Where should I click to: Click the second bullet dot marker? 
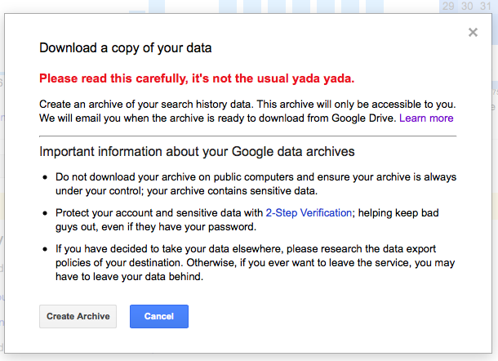(x=45, y=213)
